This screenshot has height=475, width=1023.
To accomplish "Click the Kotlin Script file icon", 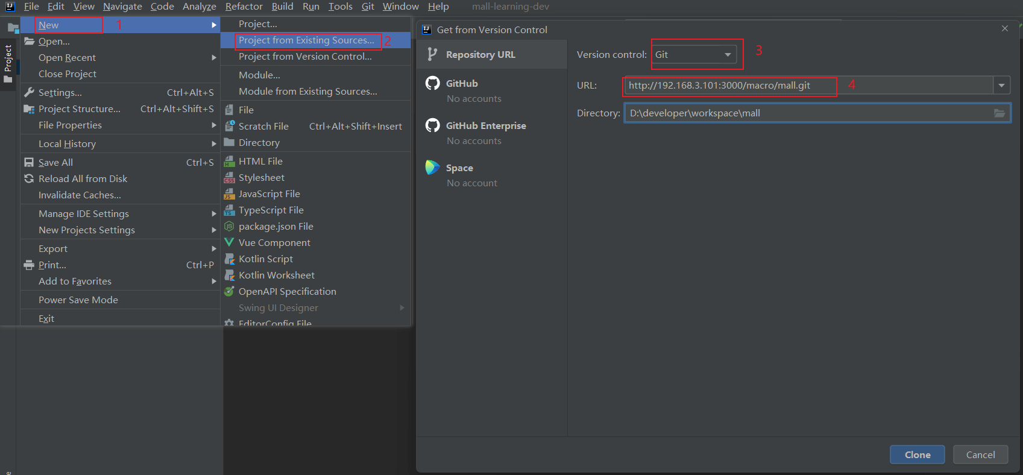I will (229, 259).
